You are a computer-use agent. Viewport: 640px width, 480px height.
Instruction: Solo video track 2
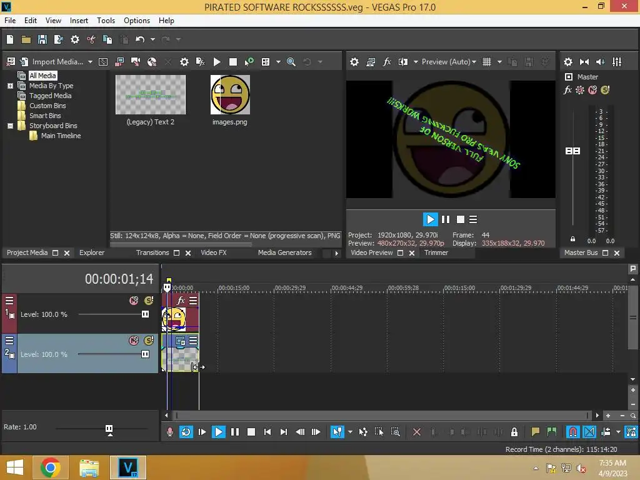tap(149, 341)
